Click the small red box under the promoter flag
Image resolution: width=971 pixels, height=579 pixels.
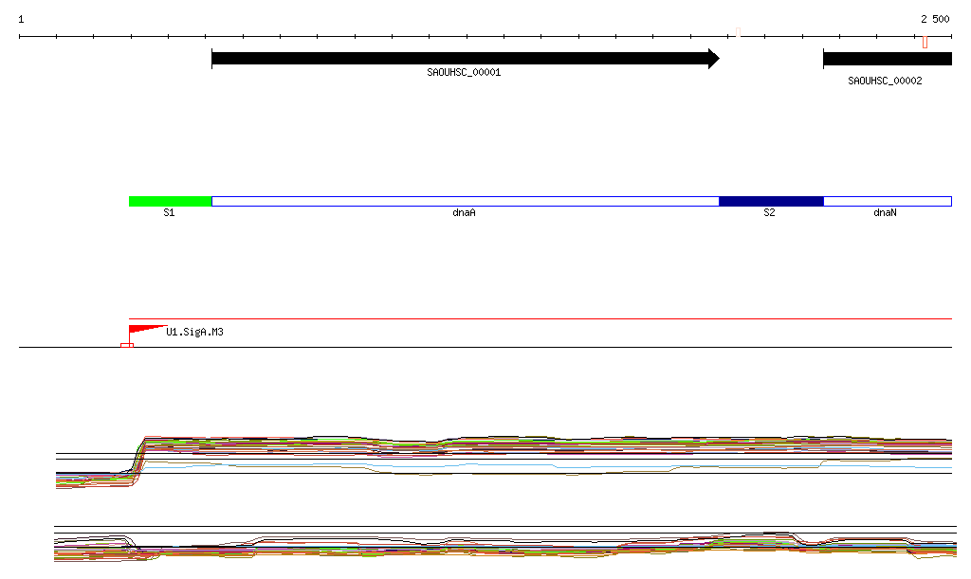click(127, 345)
